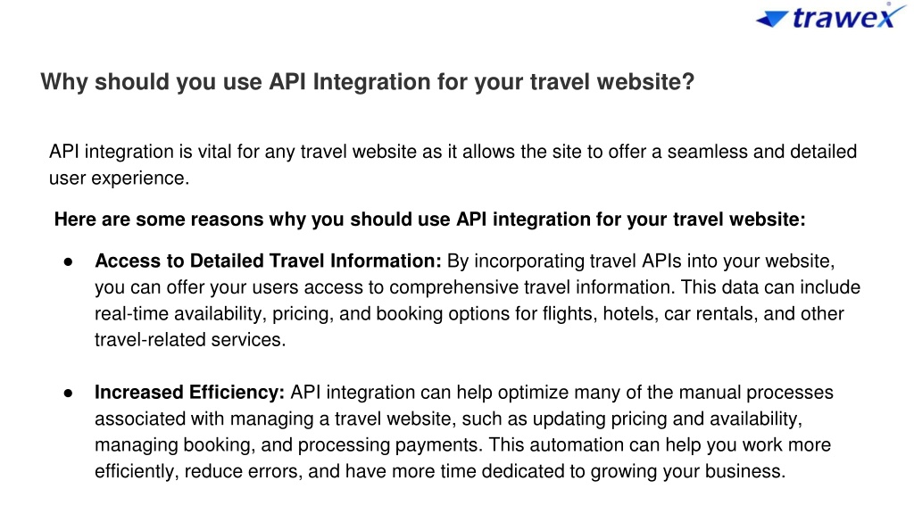Click the 'Here are some reasons' bold line
The height and width of the screenshot is (514, 914).
coord(429,220)
